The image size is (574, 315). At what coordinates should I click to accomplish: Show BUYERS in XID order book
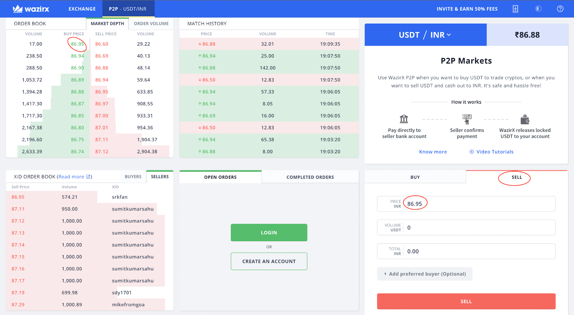[x=133, y=177]
